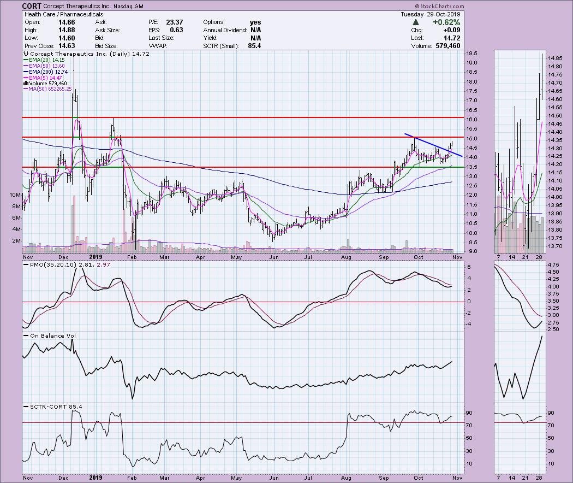Click the Health Care / Pharmaceuticals sector label
The width and height of the screenshot is (573, 483).
(x=64, y=14)
